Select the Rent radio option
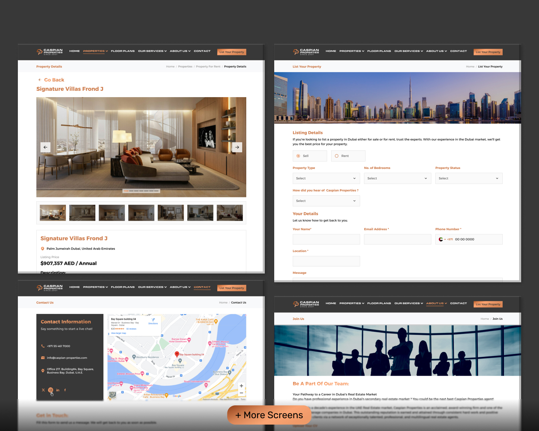This screenshot has height=431, width=539. tap(337, 156)
